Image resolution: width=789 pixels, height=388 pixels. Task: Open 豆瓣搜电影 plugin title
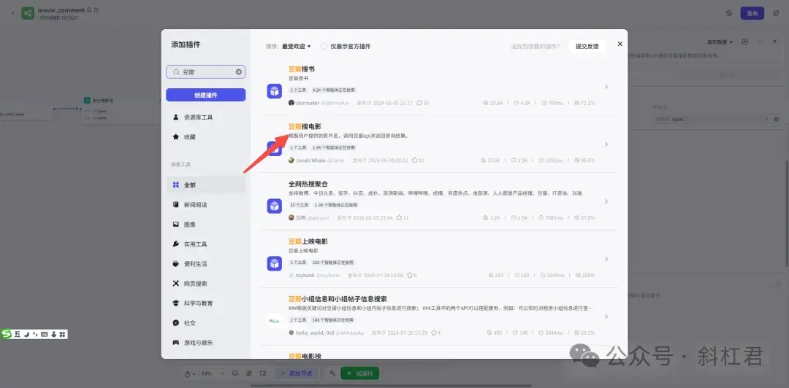[x=305, y=127]
